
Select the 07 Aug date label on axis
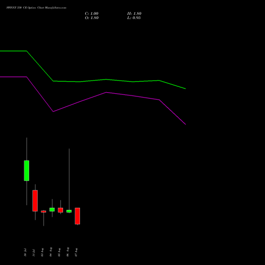click(76, 252)
